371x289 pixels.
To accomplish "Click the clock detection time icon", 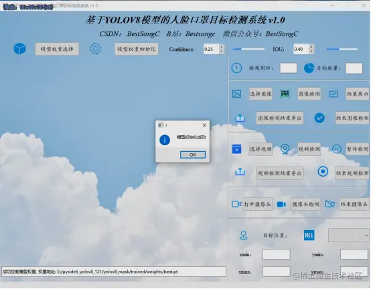I will click(x=236, y=68).
